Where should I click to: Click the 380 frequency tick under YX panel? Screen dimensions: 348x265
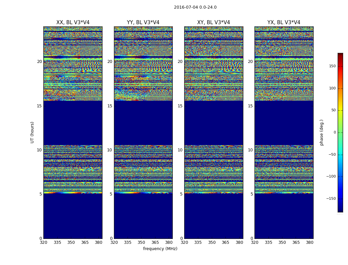click(x=310, y=242)
